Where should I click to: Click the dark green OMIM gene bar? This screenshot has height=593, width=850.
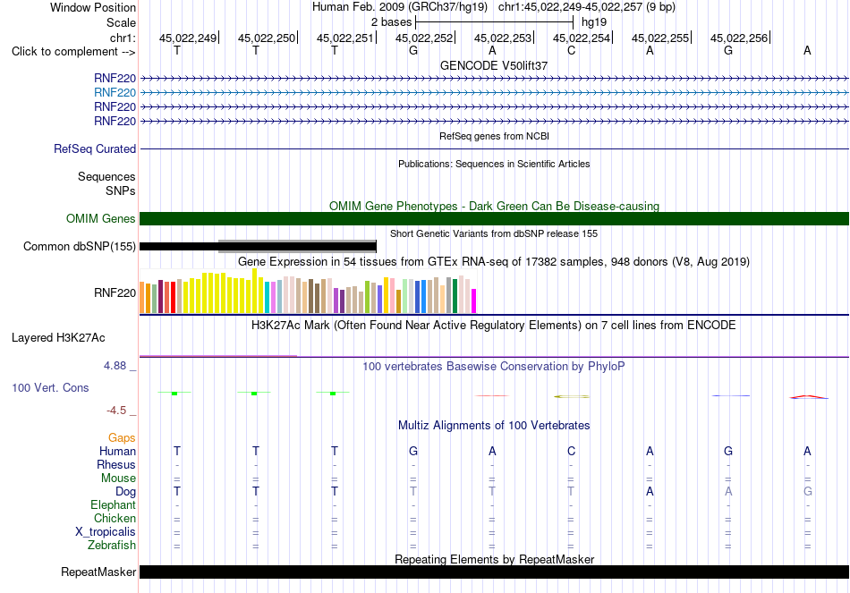(494, 218)
